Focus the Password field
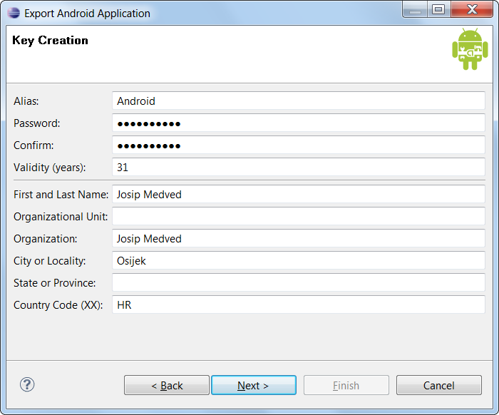The width and height of the screenshot is (499, 415). click(x=298, y=123)
